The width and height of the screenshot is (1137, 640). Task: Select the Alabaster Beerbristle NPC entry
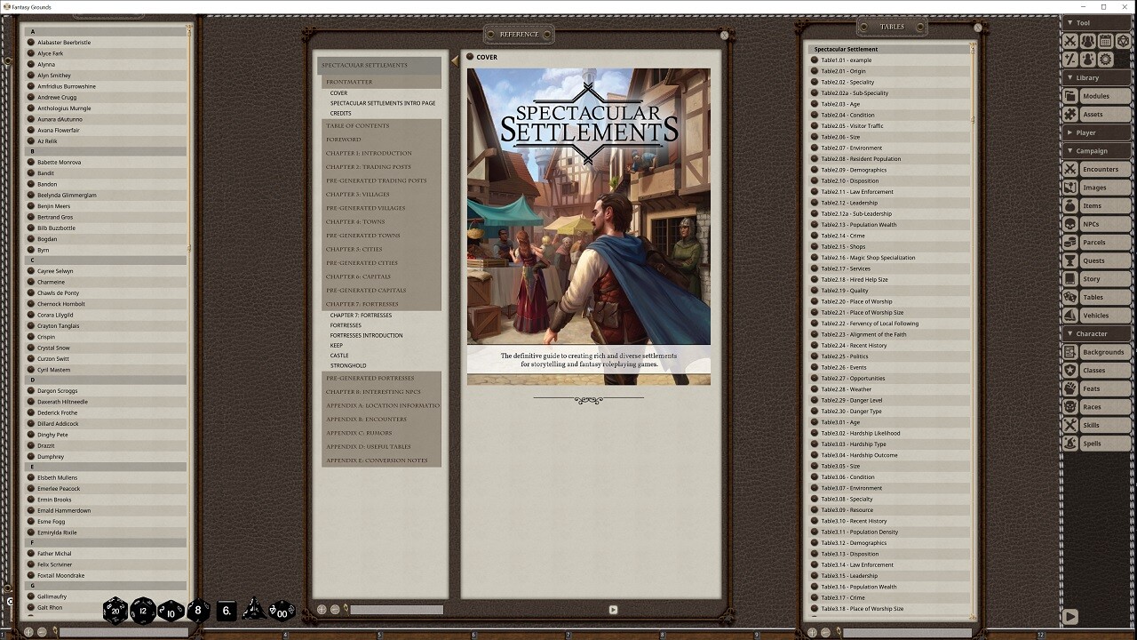click(x=66, y=41)
